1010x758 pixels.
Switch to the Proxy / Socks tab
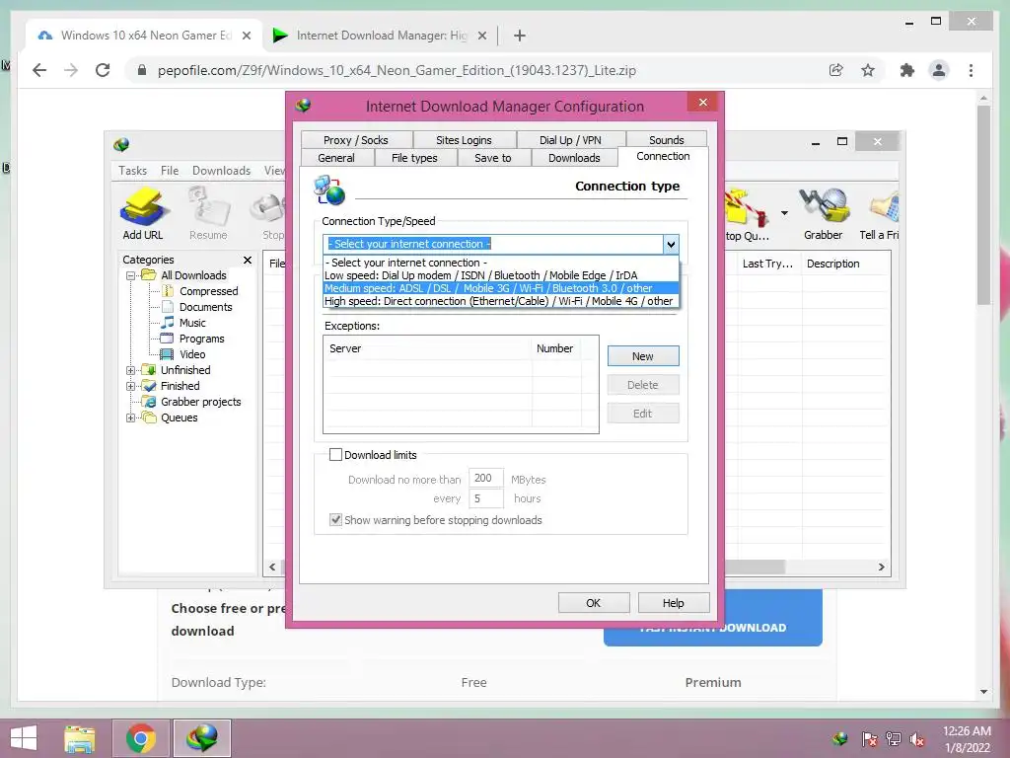356,140
